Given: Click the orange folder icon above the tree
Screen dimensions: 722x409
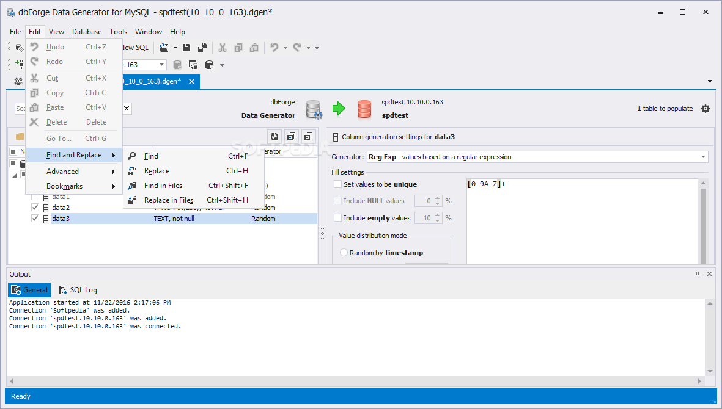Looking at the screenshot, I should [20, 137].
